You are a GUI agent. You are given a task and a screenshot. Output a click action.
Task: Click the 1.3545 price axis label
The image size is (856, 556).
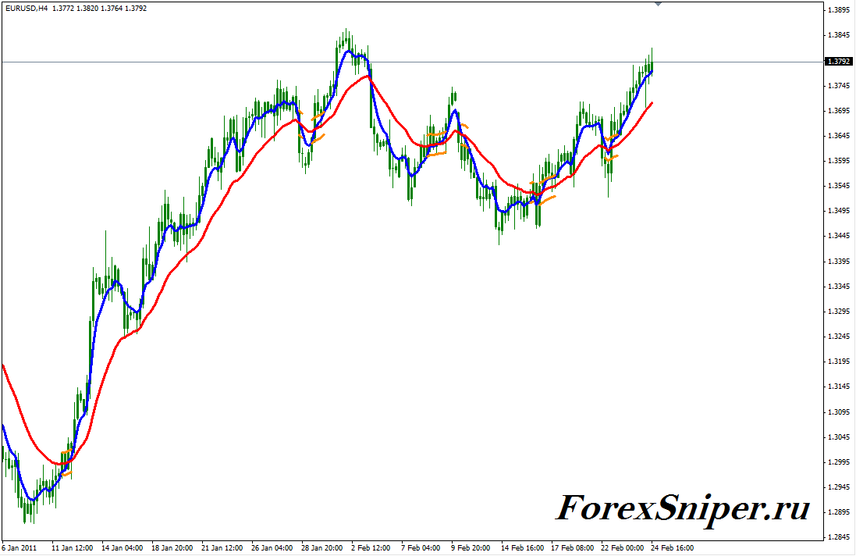(x=838, y=186)
